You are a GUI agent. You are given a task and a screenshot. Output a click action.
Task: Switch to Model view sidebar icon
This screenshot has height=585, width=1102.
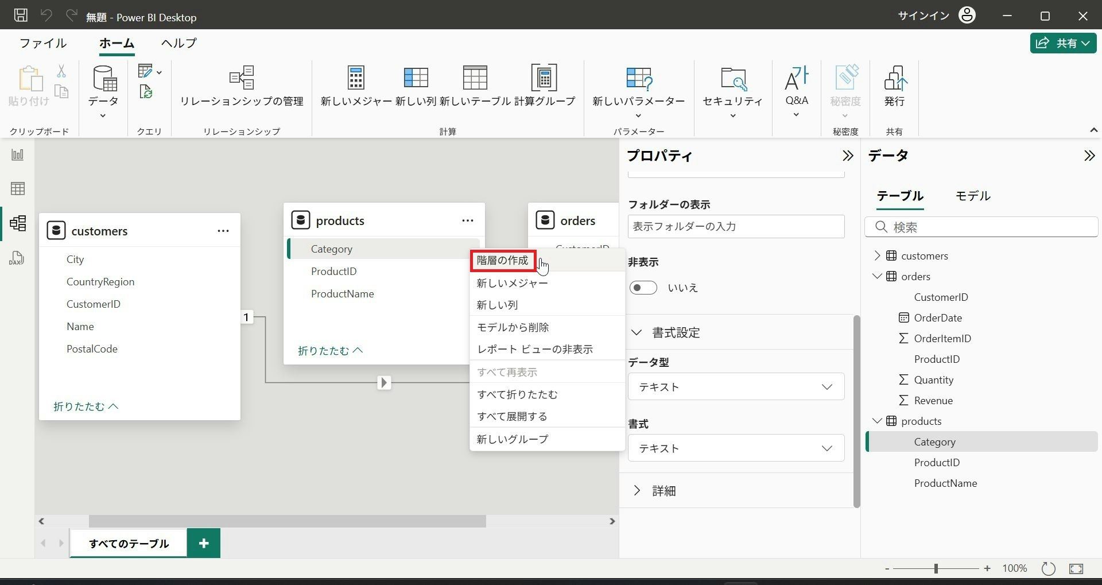click(x=18, y=223)
